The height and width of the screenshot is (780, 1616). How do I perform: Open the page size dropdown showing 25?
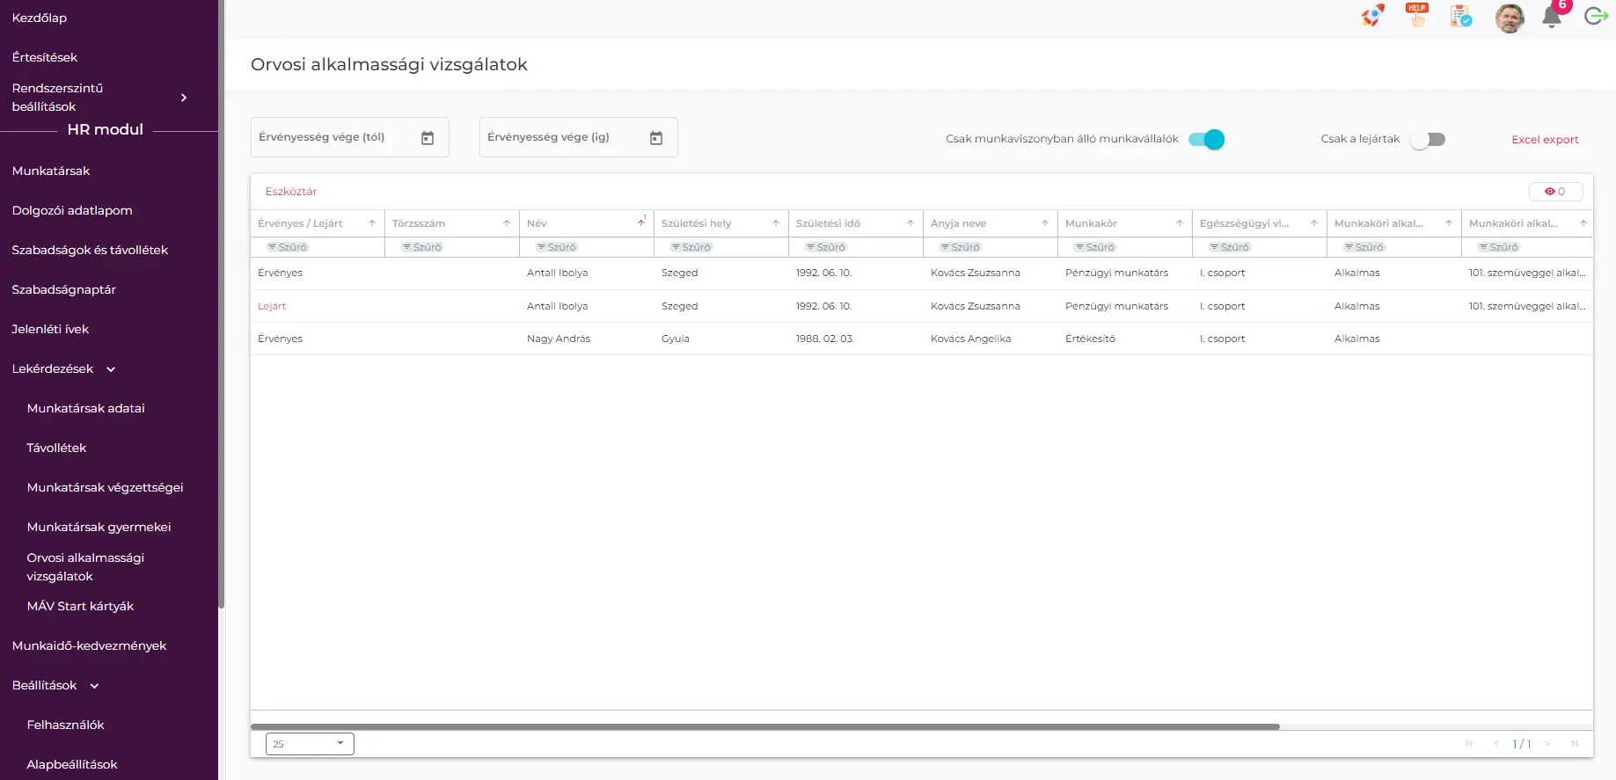pyautogui.click(x=310, y=744)
